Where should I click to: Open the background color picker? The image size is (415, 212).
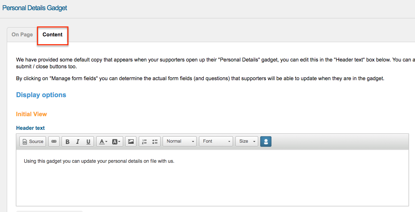pos(116,142)
